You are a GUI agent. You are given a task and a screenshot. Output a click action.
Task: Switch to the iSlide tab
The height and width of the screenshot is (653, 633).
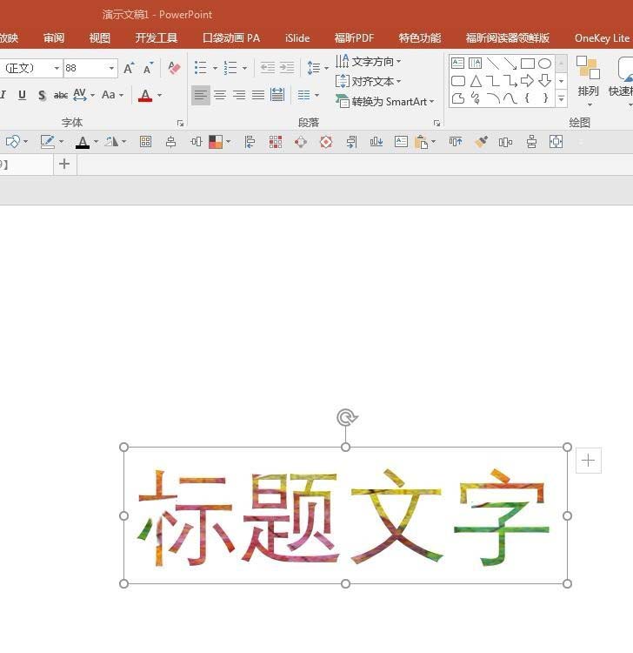pyautogui.click(x=297, y=38)
